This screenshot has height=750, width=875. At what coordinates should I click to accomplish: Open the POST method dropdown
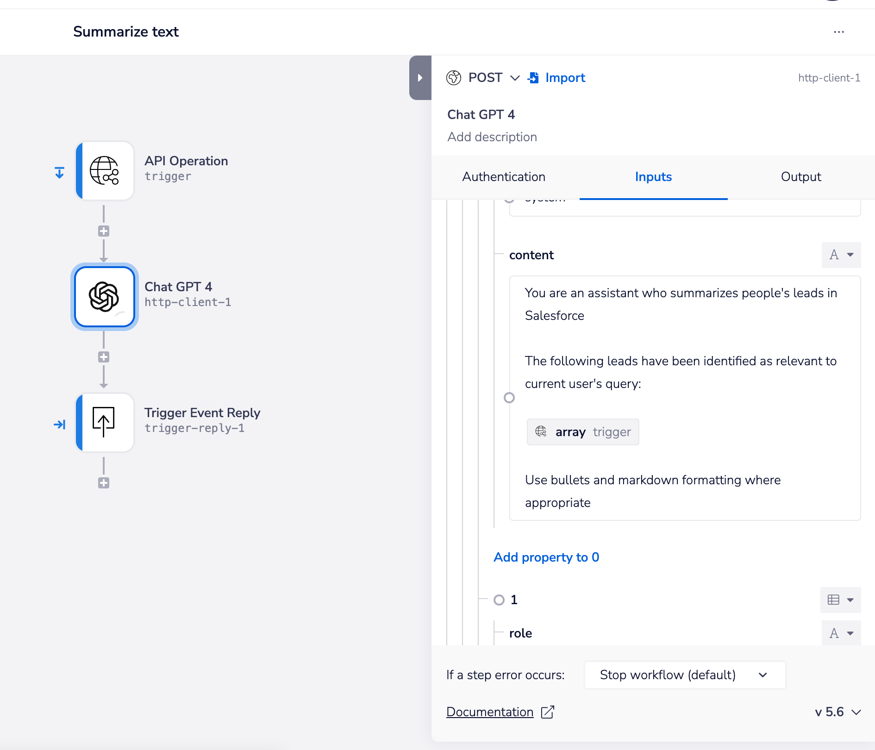point(514,78)
